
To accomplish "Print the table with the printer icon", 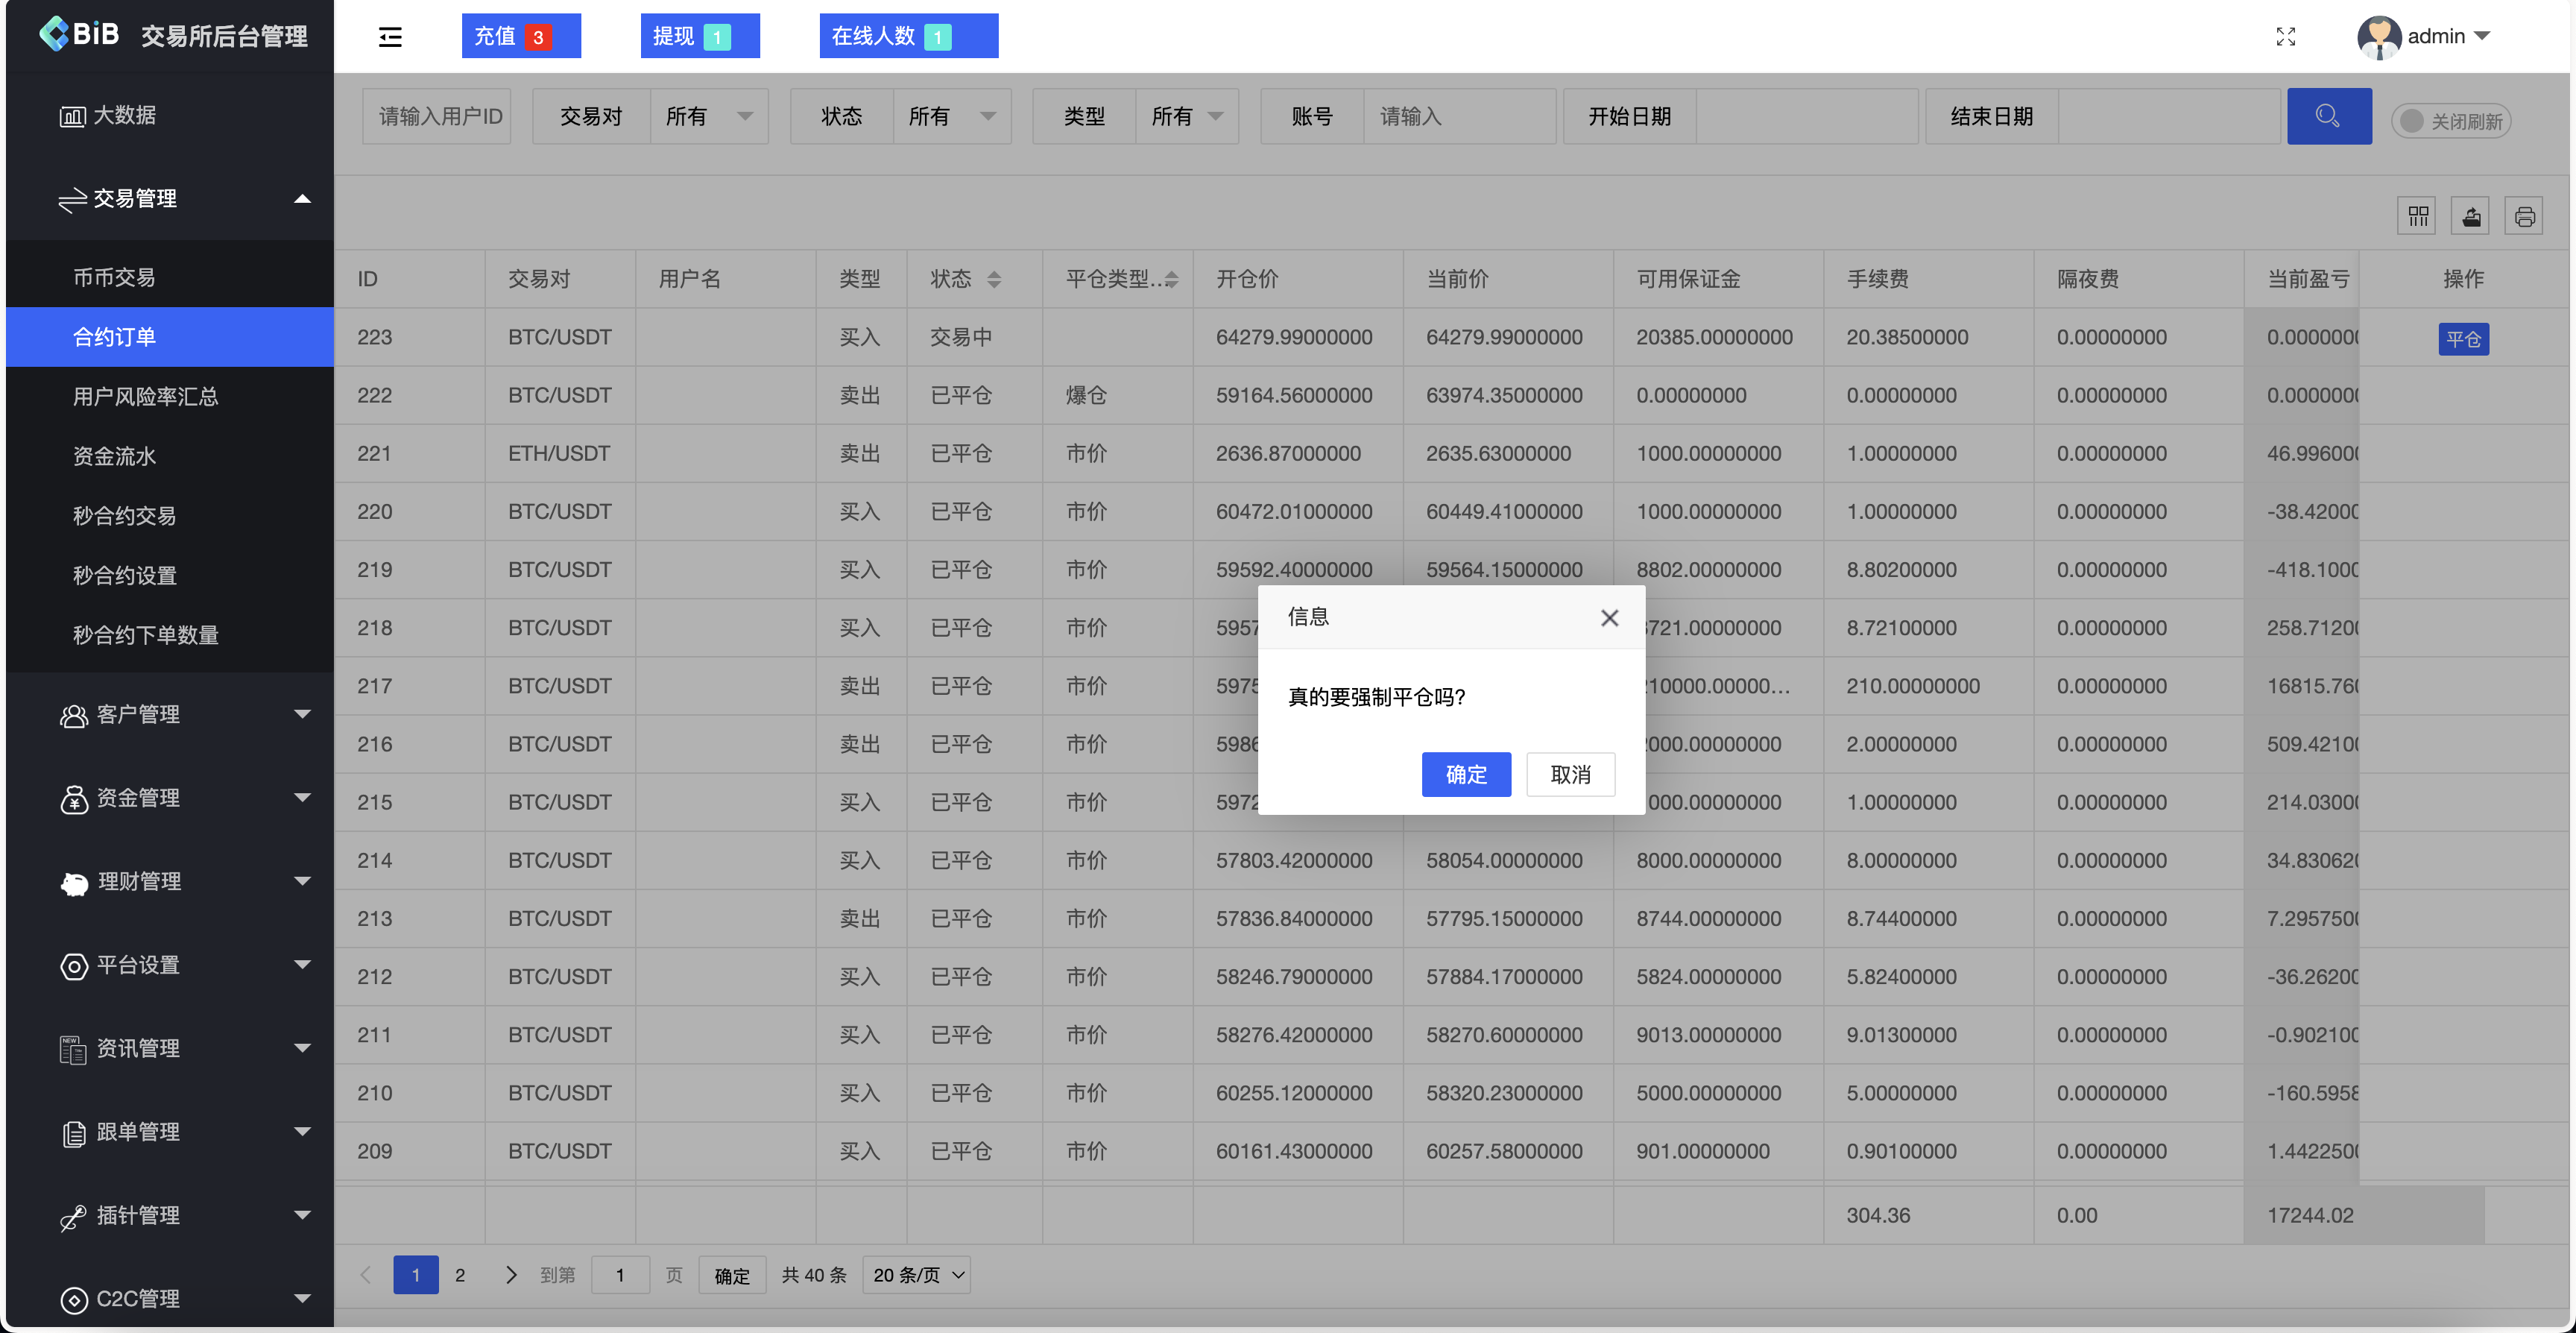I will [x=2524, y=215].
